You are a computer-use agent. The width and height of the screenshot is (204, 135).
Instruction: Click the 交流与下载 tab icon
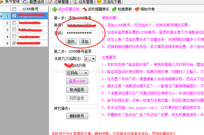click(x=99, y=2)
